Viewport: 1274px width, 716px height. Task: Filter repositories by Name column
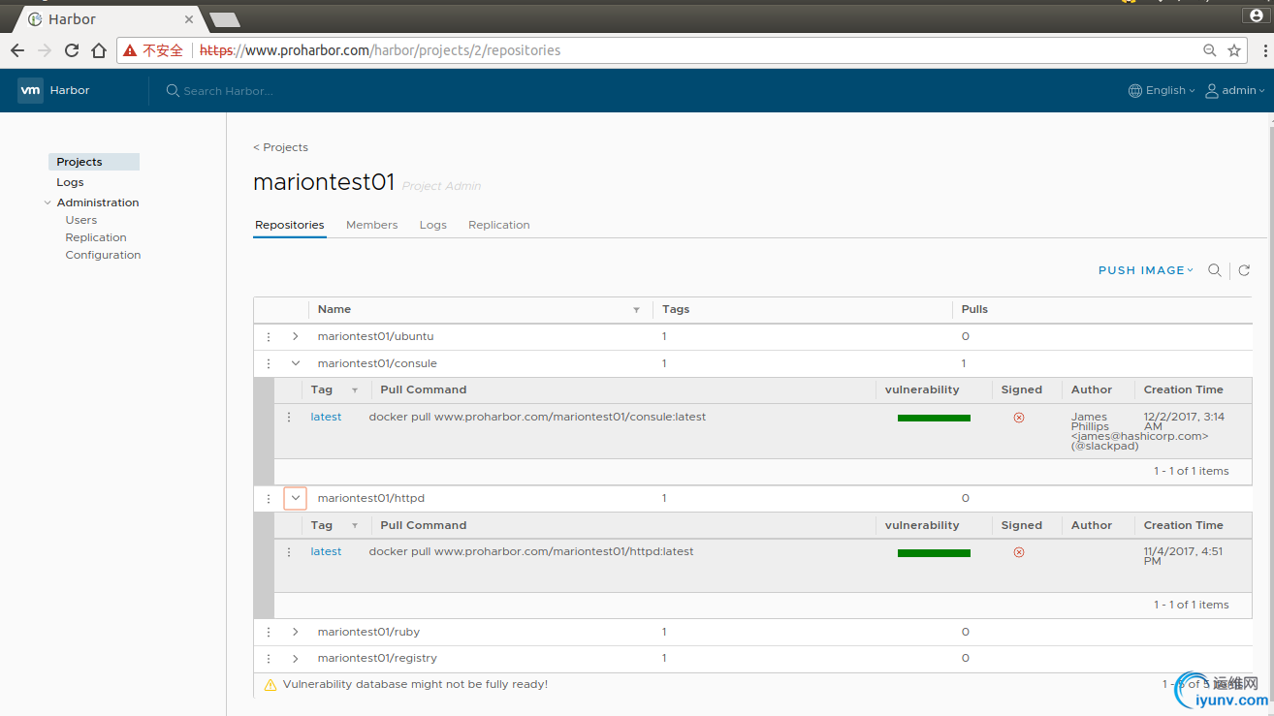(x=636, y=310)
